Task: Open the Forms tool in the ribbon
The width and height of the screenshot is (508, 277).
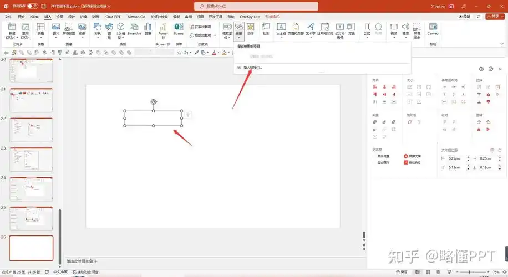Action: [179, 29]
